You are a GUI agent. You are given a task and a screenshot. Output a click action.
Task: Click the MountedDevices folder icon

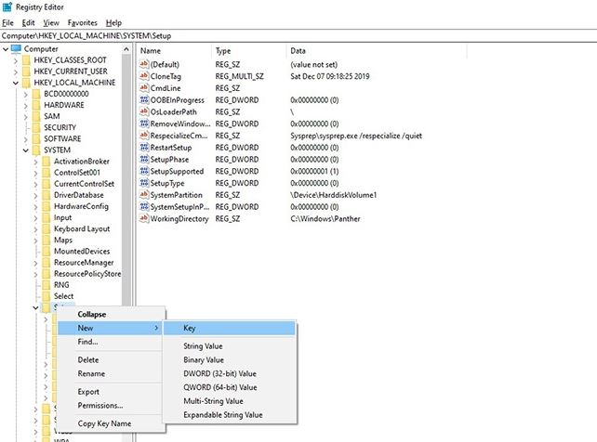coord(46,252)
